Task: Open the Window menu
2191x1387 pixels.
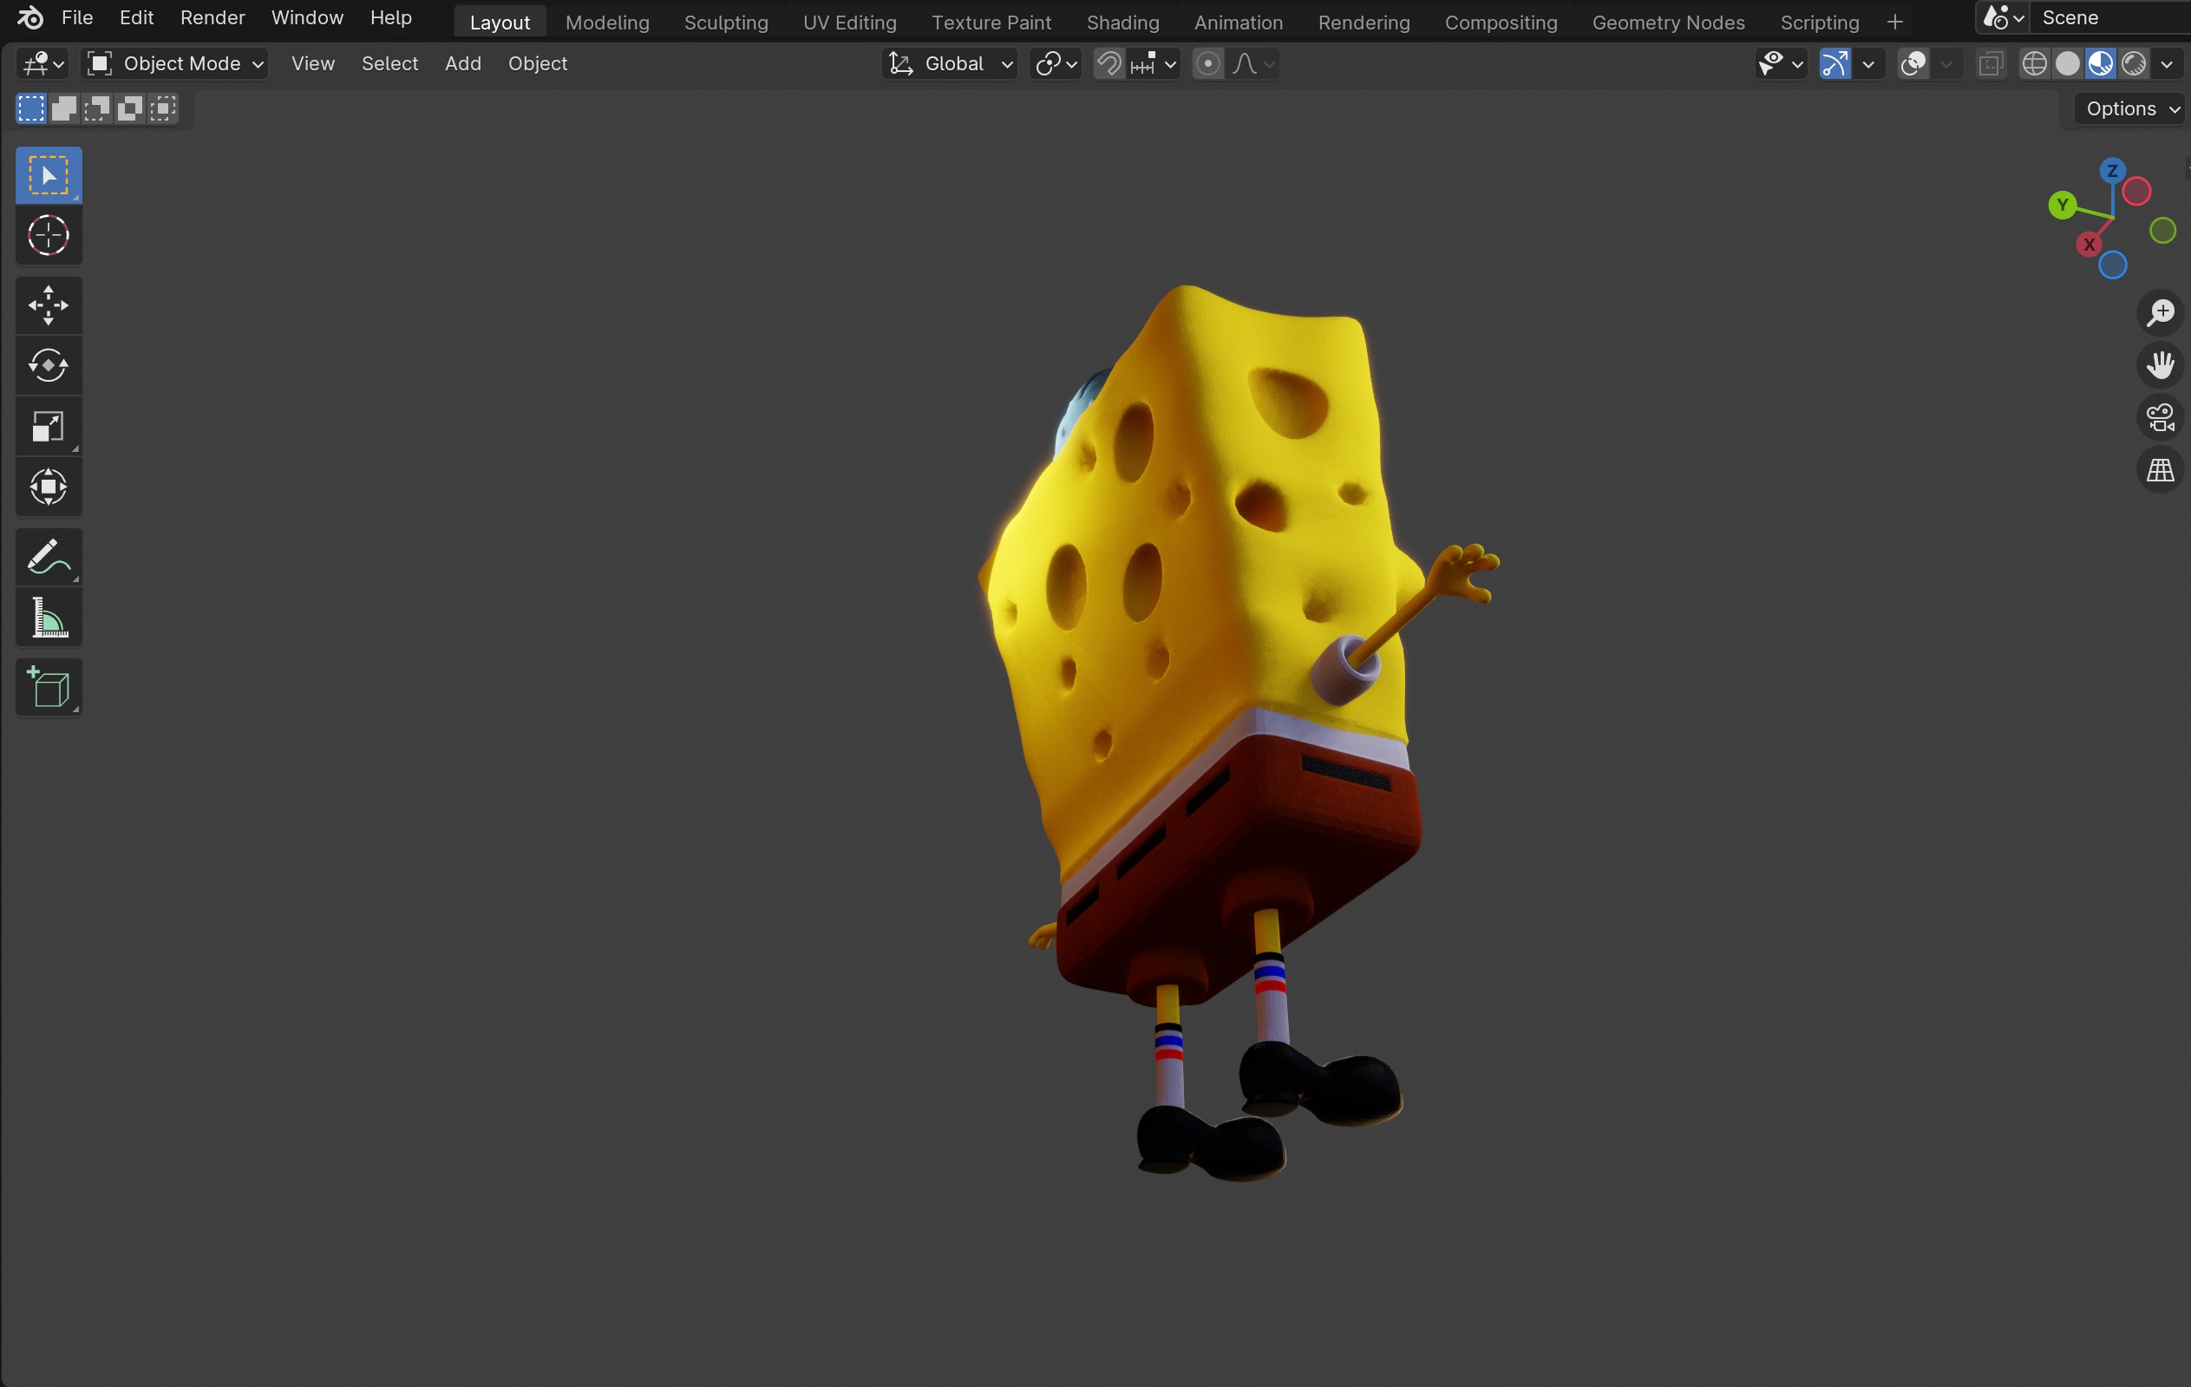Action: click(x=307, y=17)
